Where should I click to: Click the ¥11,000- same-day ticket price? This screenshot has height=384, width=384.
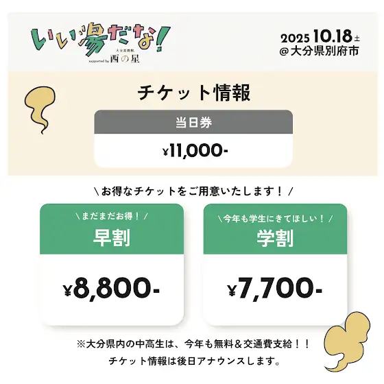click(x=195, y=150)
